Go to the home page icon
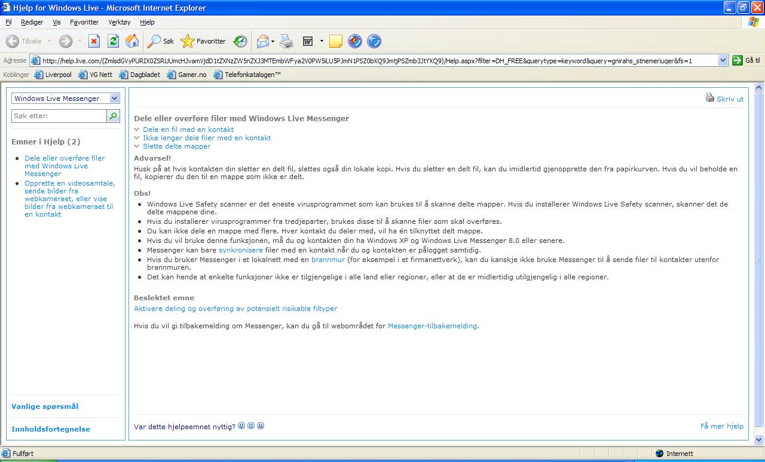The image size is (765, 462). (x=132, y=41)
